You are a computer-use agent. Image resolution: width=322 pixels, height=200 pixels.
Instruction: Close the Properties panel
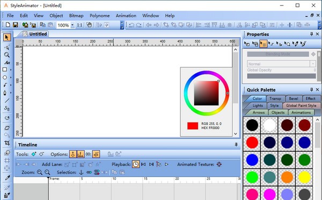(x=318, y=34)
